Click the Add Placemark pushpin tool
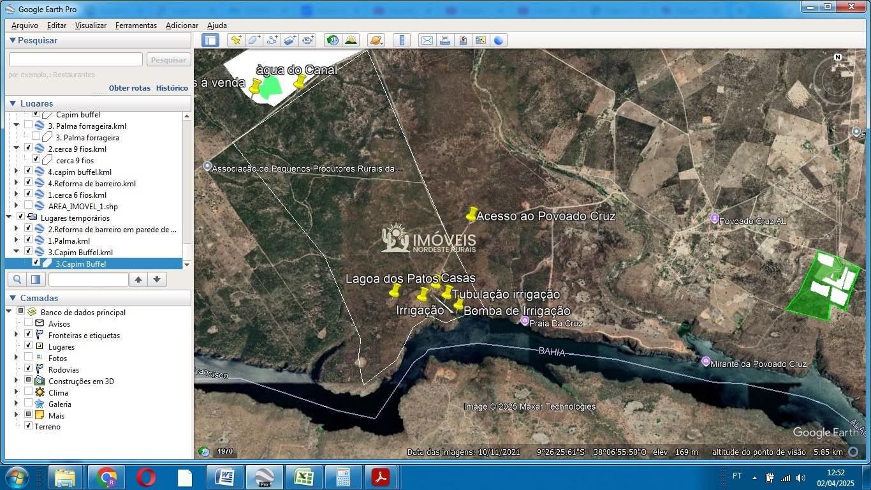The image size is (871, 490). [x=236, y=40]
